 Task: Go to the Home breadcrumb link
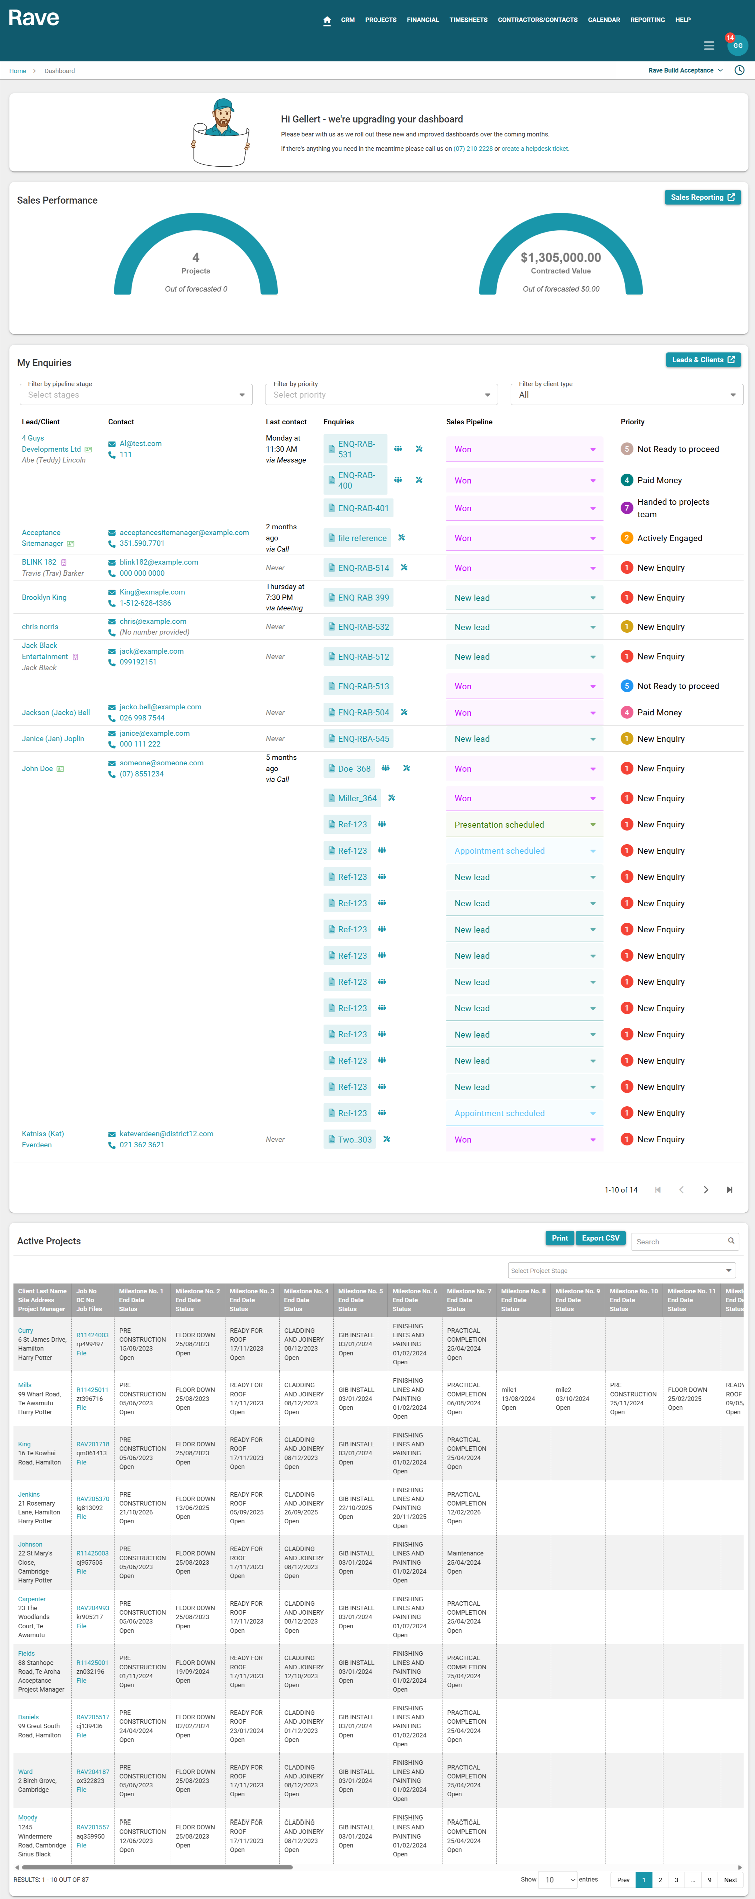(18, 72)
